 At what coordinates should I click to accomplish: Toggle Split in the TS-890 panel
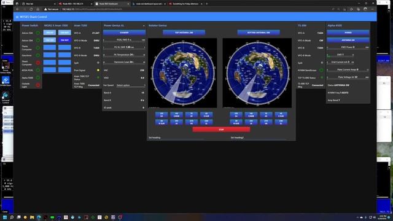[x=322, y=63]
